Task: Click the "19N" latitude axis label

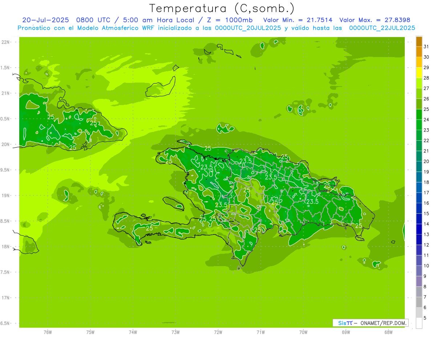Action: click(x=6, y=196)
